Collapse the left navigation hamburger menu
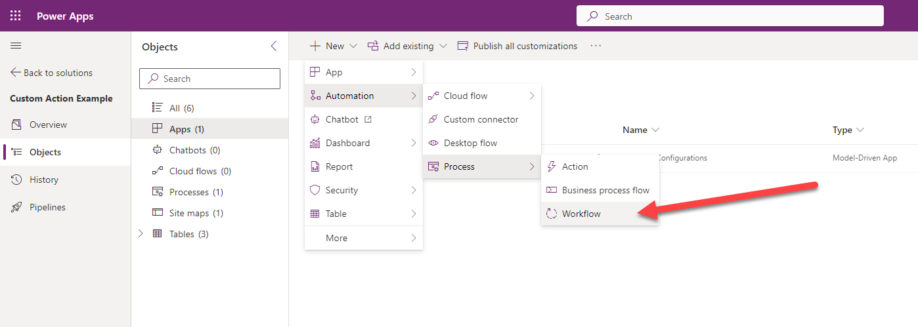This screenshot has height=327, width=918. (x=16, y=46)
